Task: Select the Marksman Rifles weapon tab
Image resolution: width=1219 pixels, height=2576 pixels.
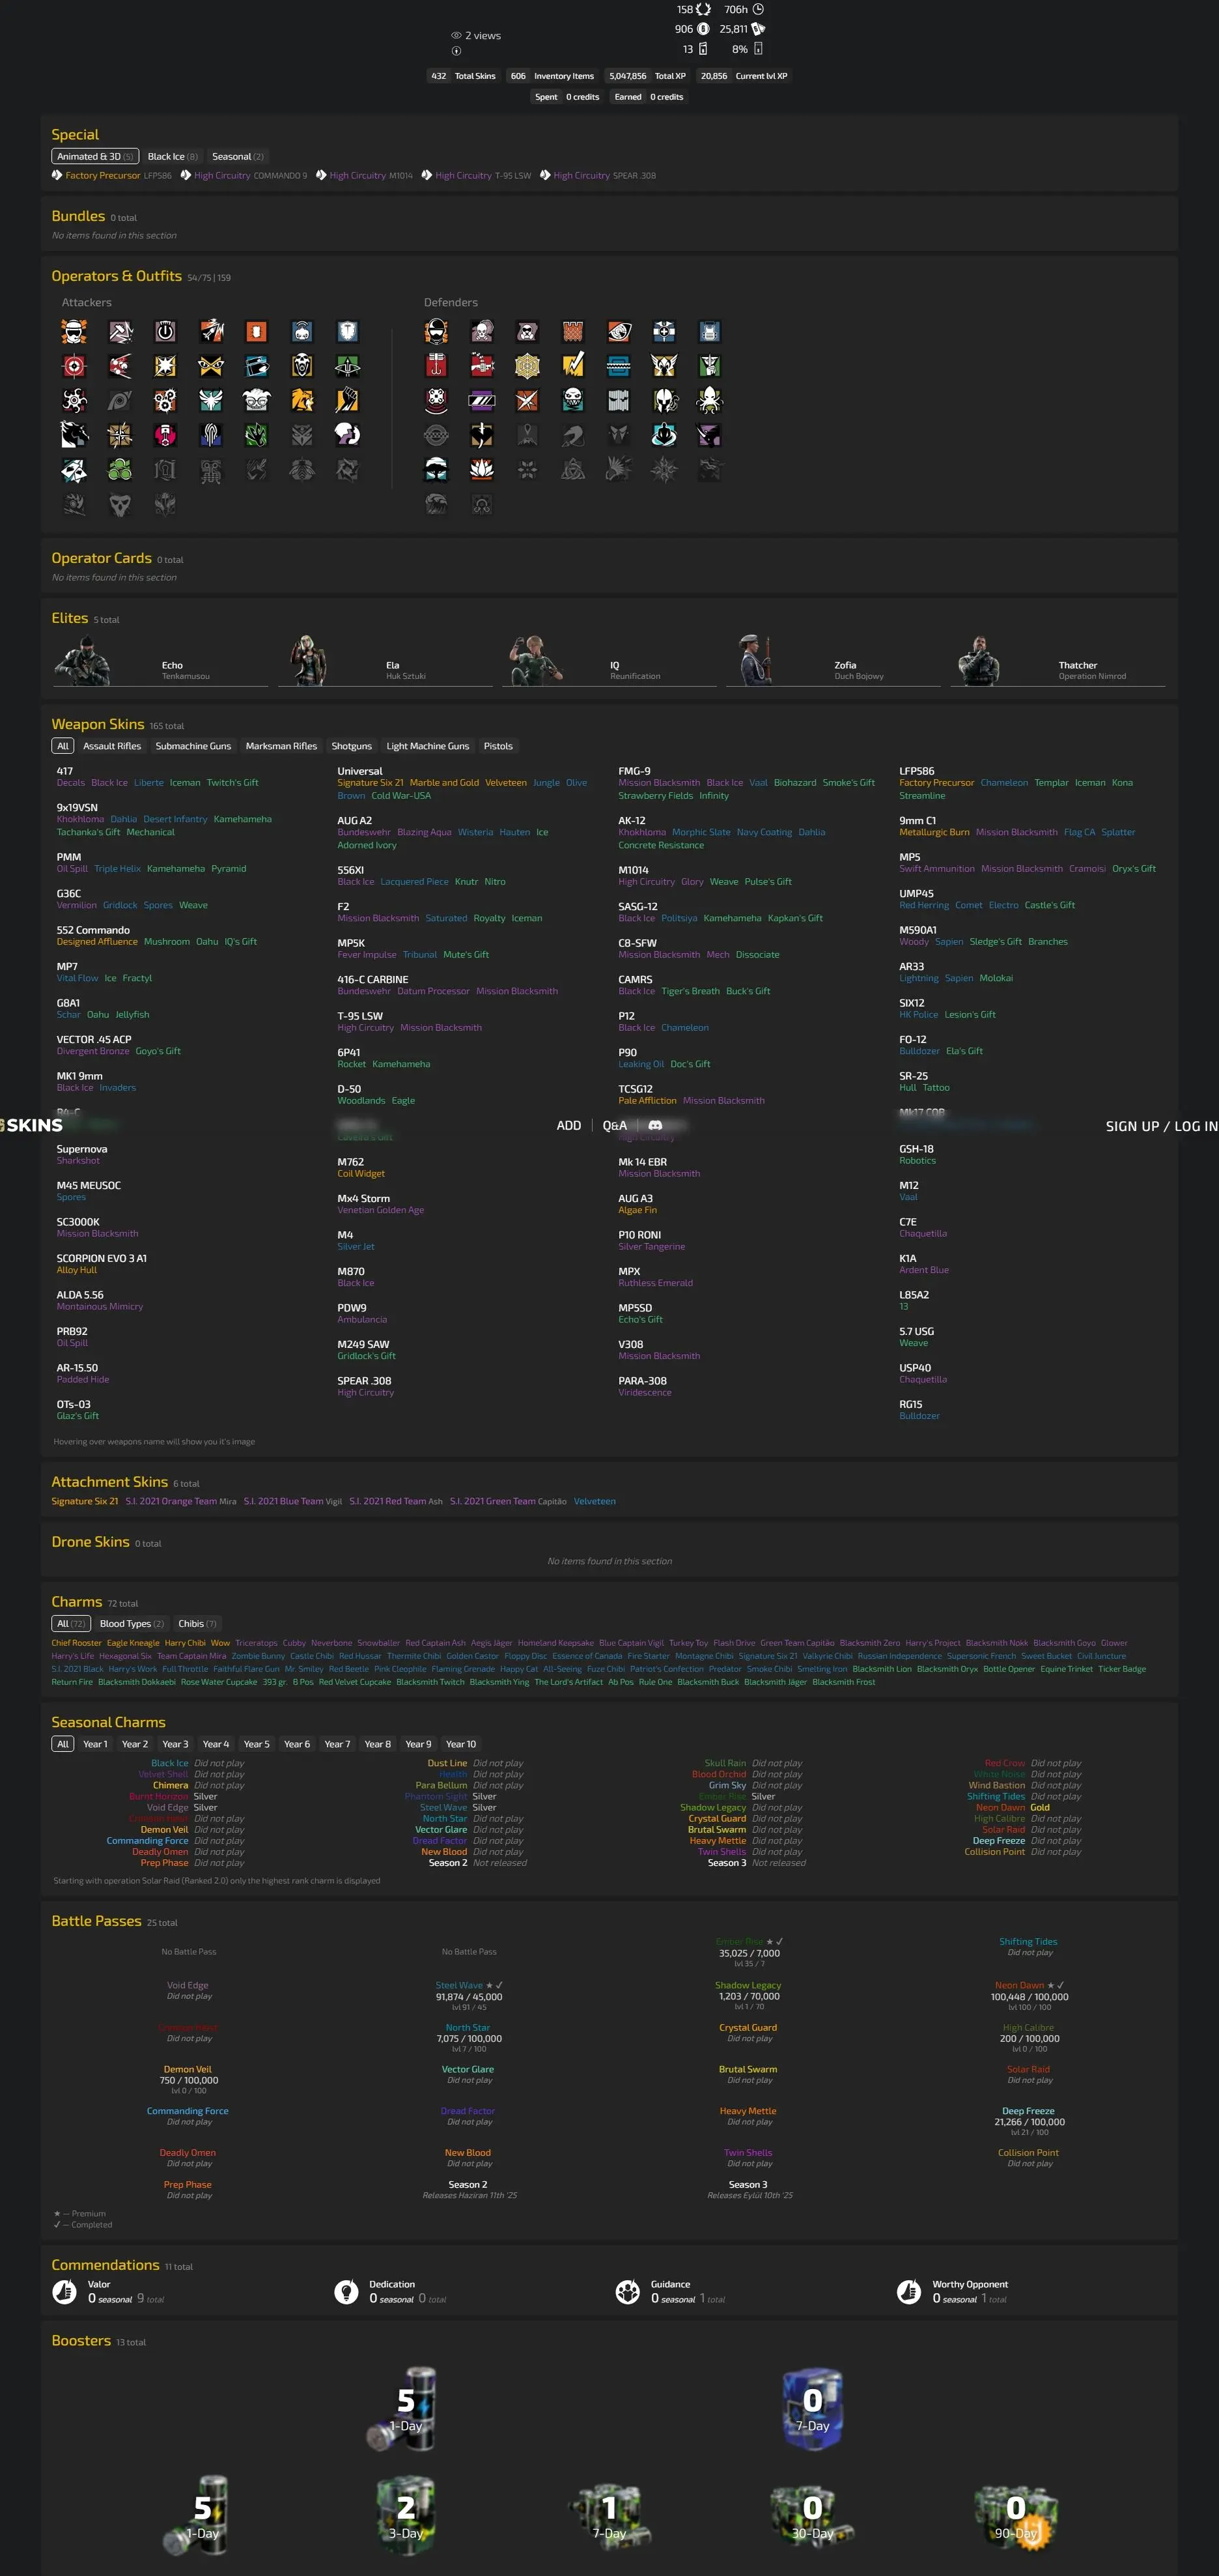Action: pos(281,746)
